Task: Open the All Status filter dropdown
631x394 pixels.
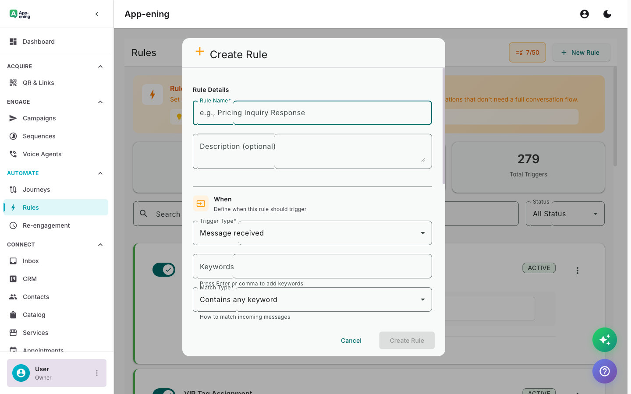Action: coord(565,214)
